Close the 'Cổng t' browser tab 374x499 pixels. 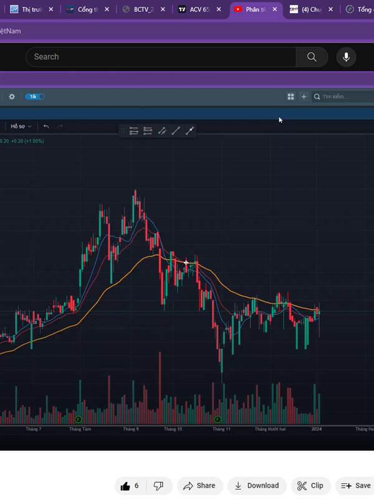(x=107, y=9)
